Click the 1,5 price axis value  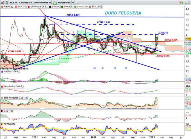pyautogui.click(x=187, y=9)
